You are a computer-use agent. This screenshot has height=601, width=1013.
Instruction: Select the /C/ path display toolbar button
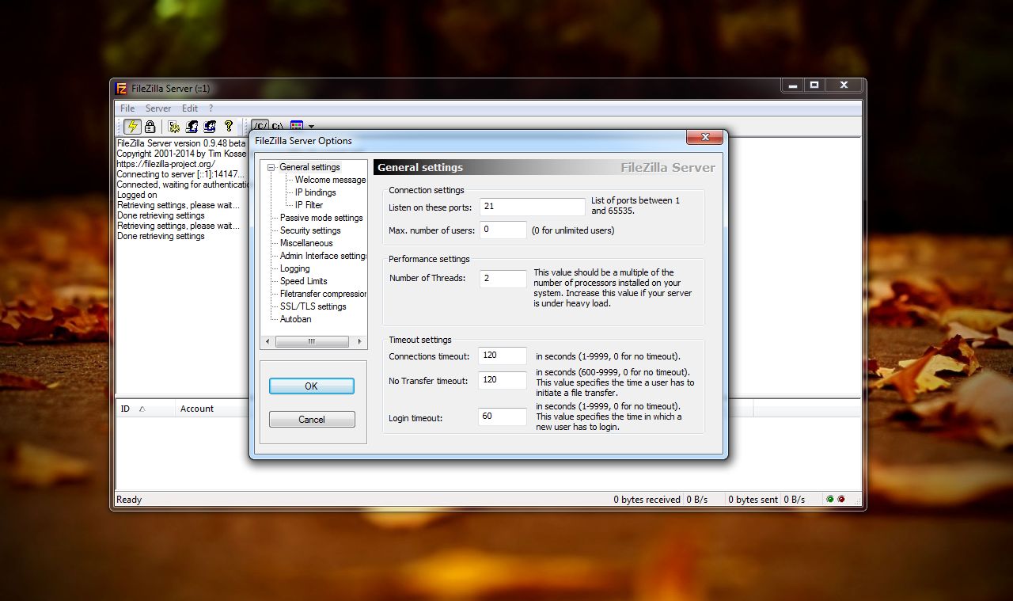point(260,127)
